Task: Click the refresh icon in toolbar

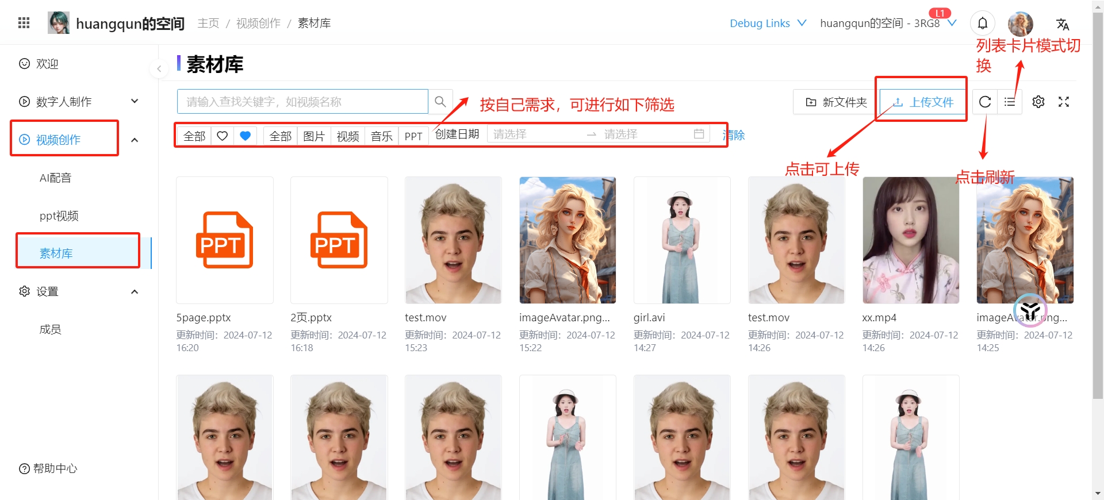Action: pos(985,102)
